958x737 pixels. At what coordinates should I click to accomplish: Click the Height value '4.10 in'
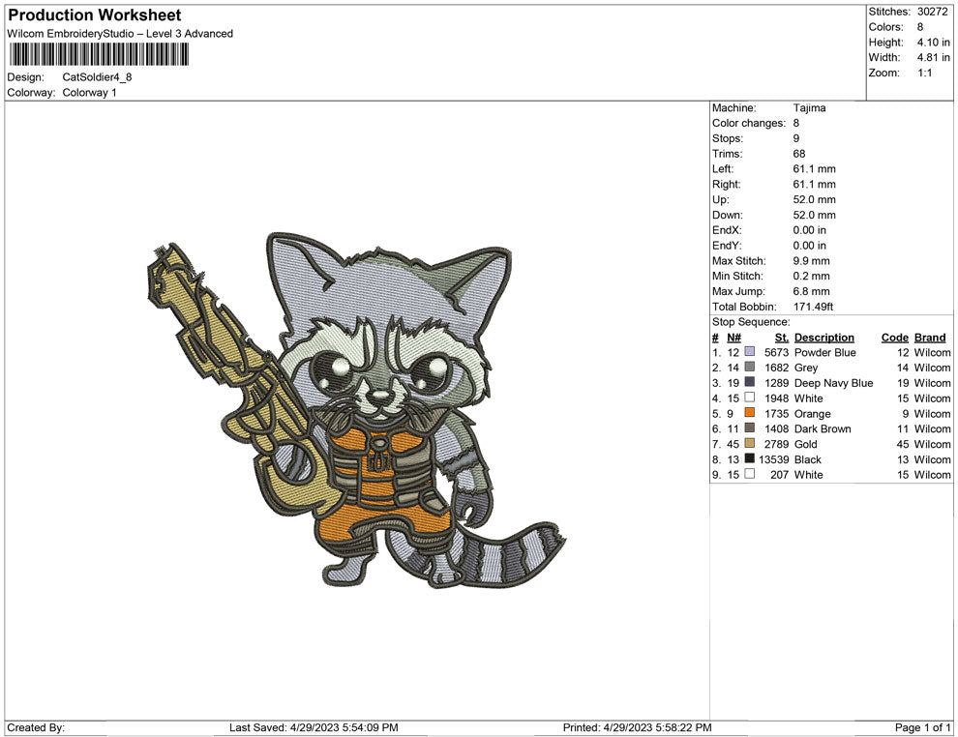click(933, 43)
